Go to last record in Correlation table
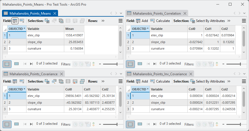 [x=155, y=64]
